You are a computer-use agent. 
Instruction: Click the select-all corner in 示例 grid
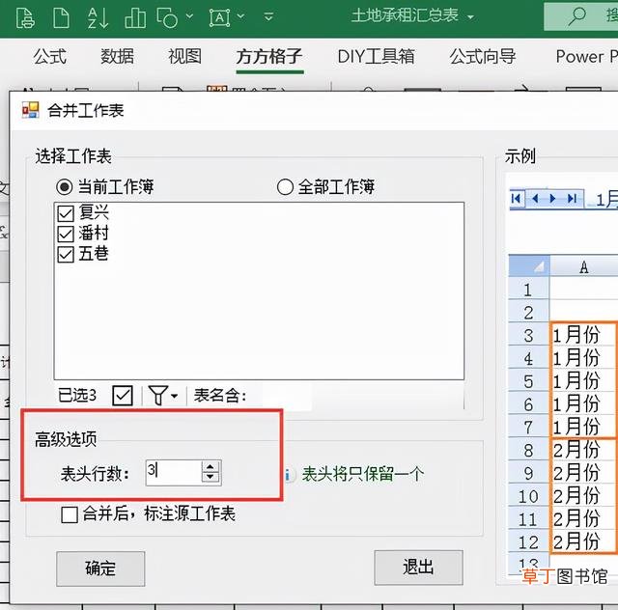pyautogui.click(x=528, y=266)
